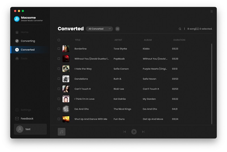
Task: Check the I Hate the Way checkbox
Action: 59,69
